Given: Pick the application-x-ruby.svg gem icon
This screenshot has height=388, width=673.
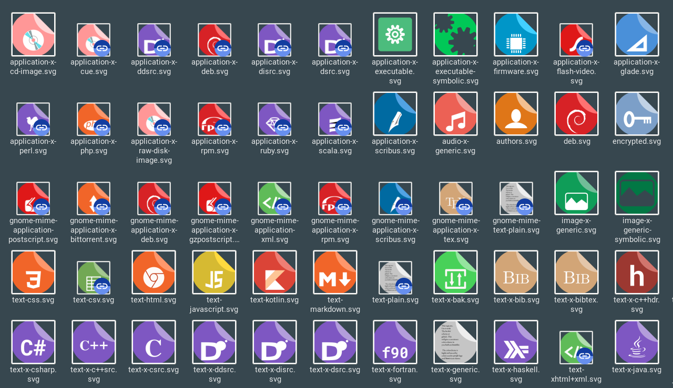Looking at the screenshot, I should coord(274,119).
